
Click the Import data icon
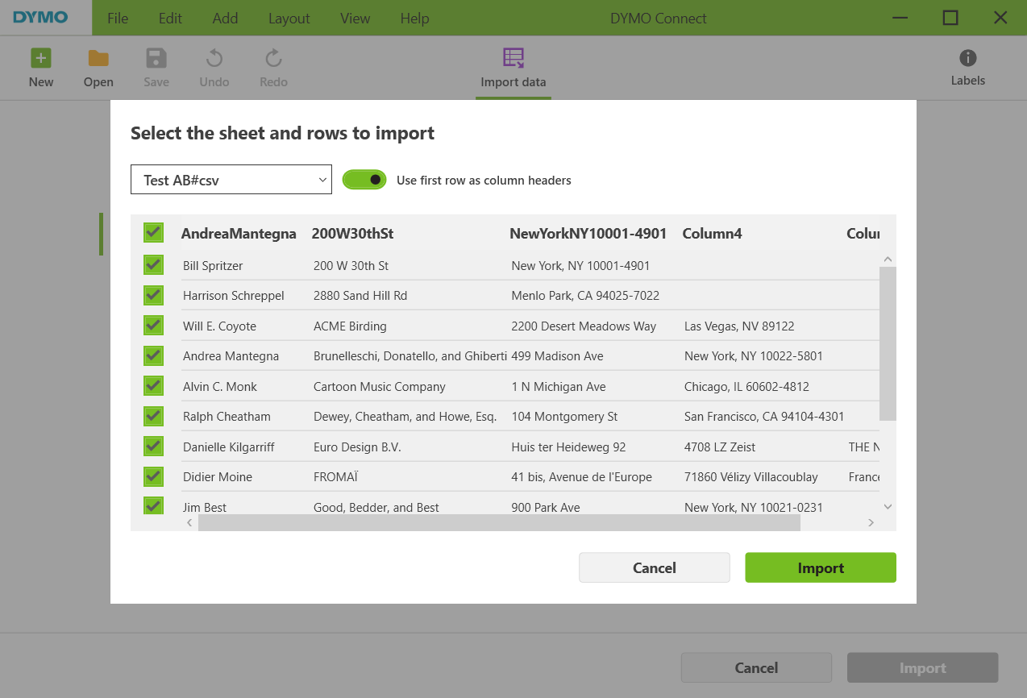point(513,58)
